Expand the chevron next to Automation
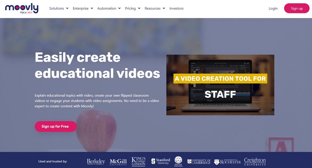This screenshot has height=168, width=312. [119, 8]
